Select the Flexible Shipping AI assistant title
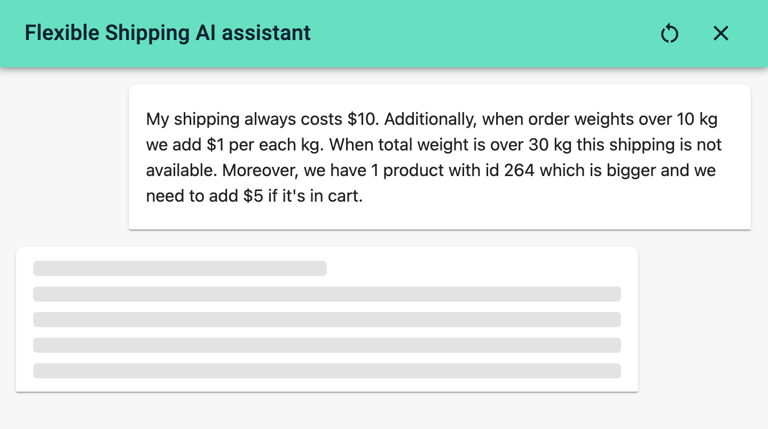The image size is (768, 429). click(168, 33)
